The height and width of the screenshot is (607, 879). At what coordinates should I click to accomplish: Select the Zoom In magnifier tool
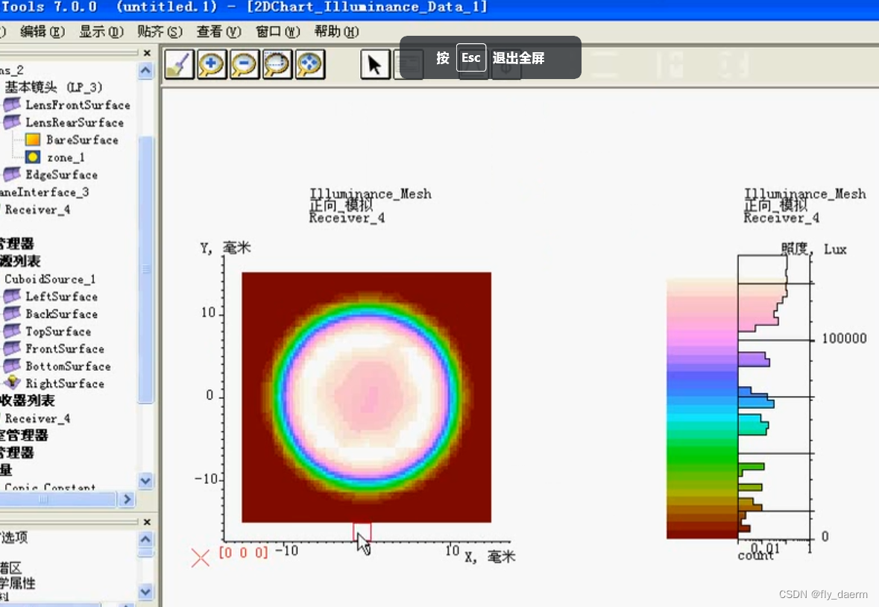point(211,64)
